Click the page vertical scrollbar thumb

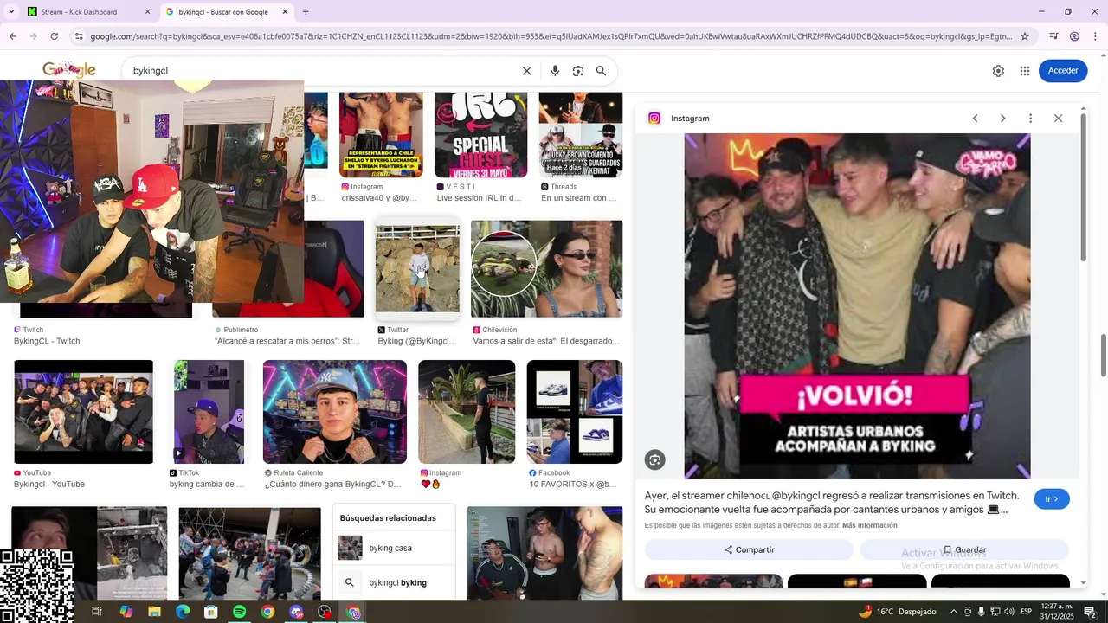pyautogui.click(x=1103, y=355)
